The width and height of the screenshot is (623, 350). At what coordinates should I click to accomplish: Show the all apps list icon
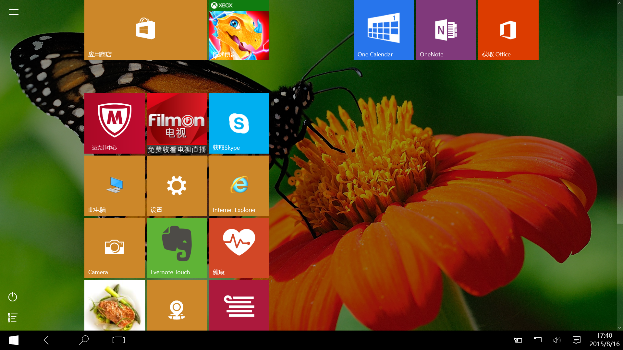(x=13, y=318)
